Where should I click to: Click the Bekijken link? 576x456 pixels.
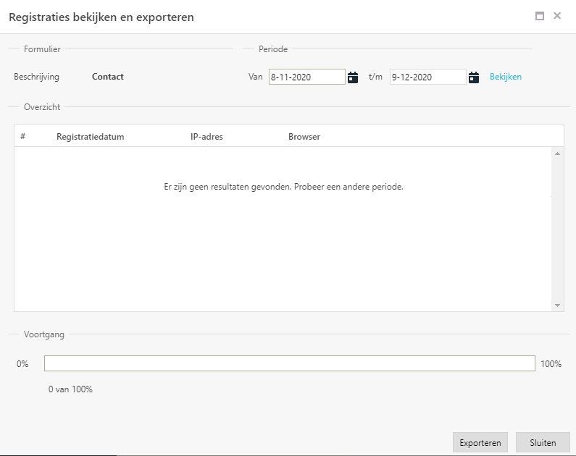coord(506,77)
